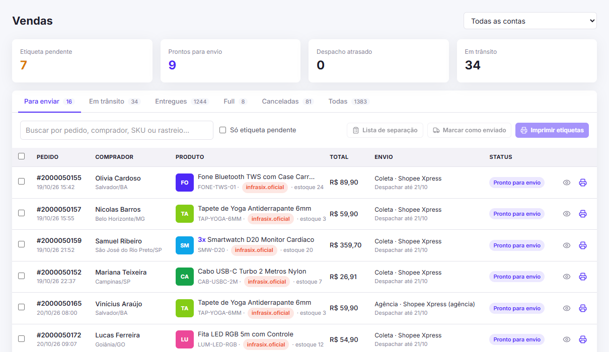Click the top 'Em trânsito' summary card
Image resolution: width=609 pixels, height=352 pixels.
click(527, 61)
